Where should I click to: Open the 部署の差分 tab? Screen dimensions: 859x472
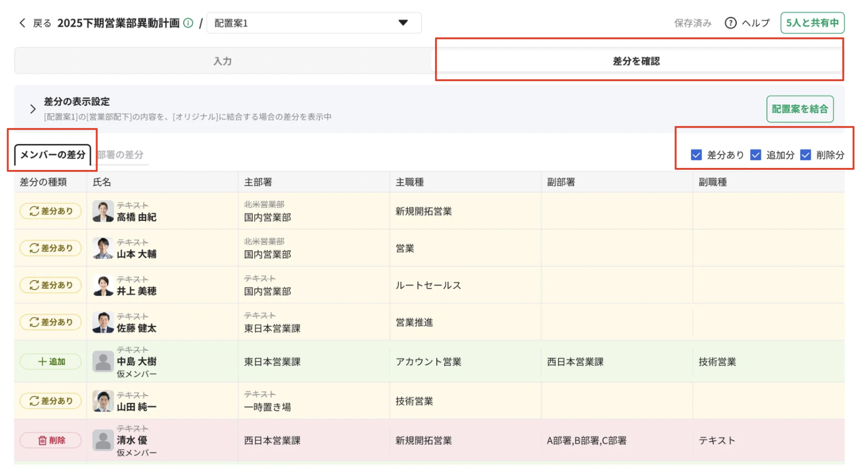[x=121, y=155]
